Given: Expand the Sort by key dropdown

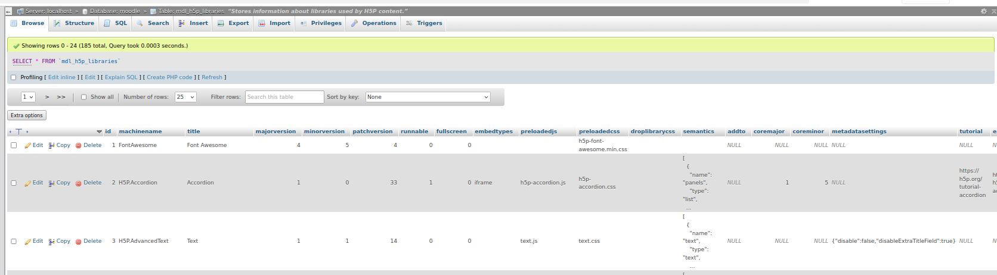Looking at the screenshot, I should (x=428, y=97).
